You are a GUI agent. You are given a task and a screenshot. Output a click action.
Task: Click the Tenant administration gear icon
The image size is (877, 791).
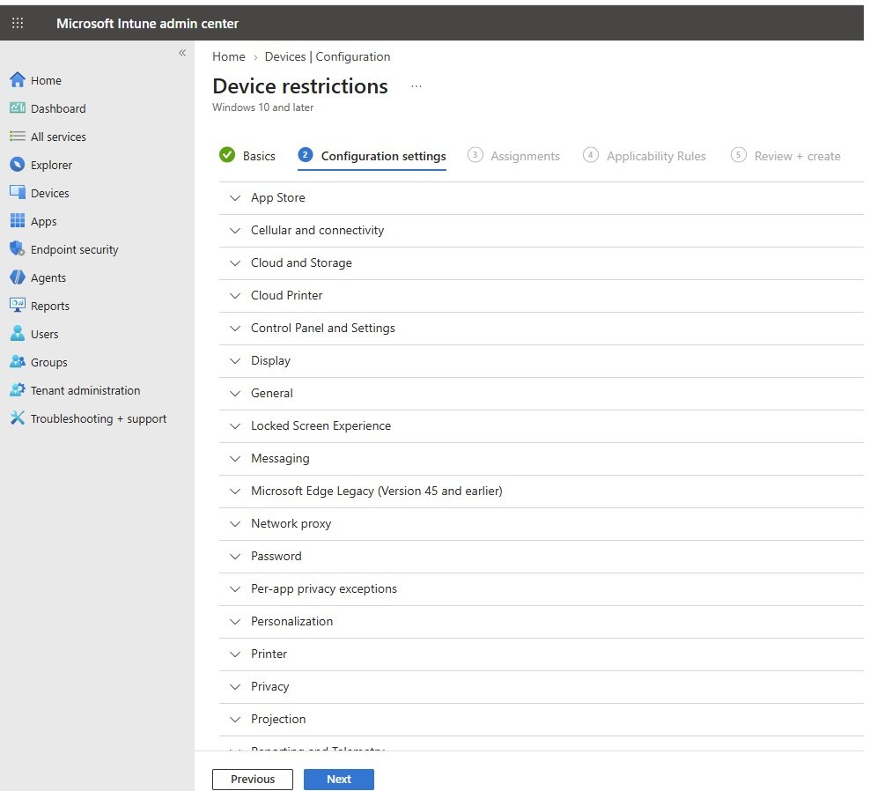(18, 390)
